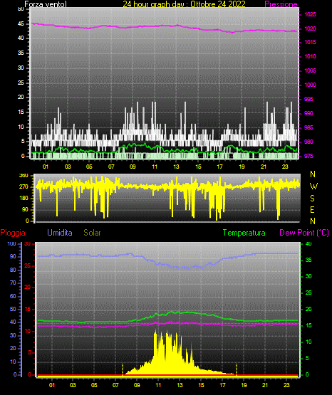Screen dimensions: 332x395
Task: Select the 'Dew Point (°C)' legend label
Action: 304,233
